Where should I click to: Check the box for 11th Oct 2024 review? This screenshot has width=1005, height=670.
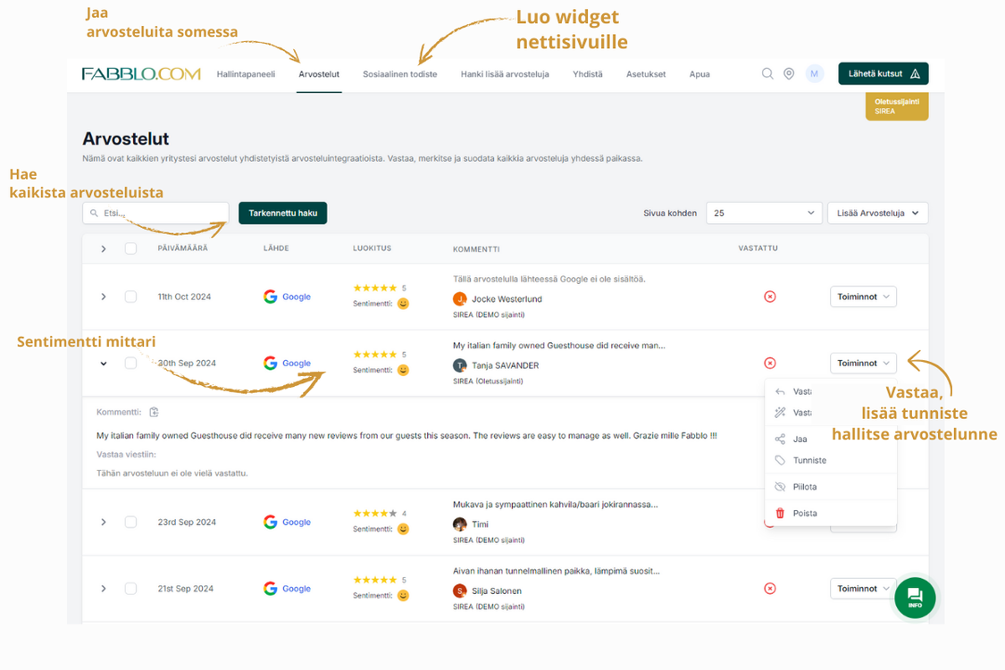pyautogui.click(x=130, y=297)
